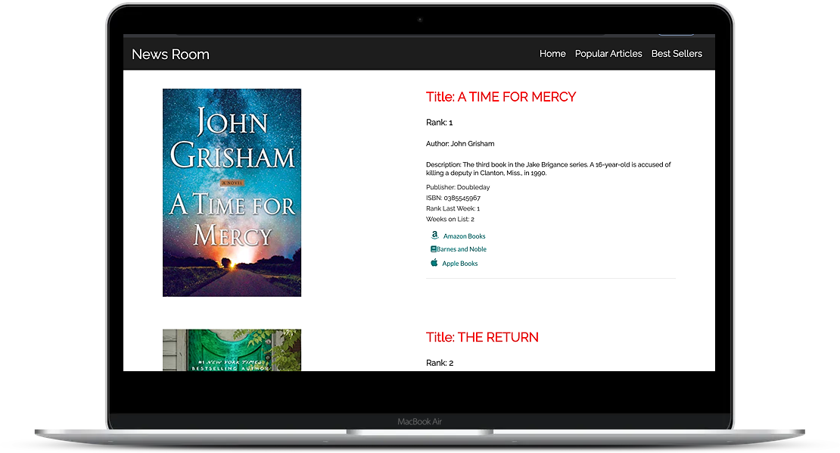Viewport: 840px width, 453px height.
Task: Open the Amazon Books link
Action: coord(464,236)
